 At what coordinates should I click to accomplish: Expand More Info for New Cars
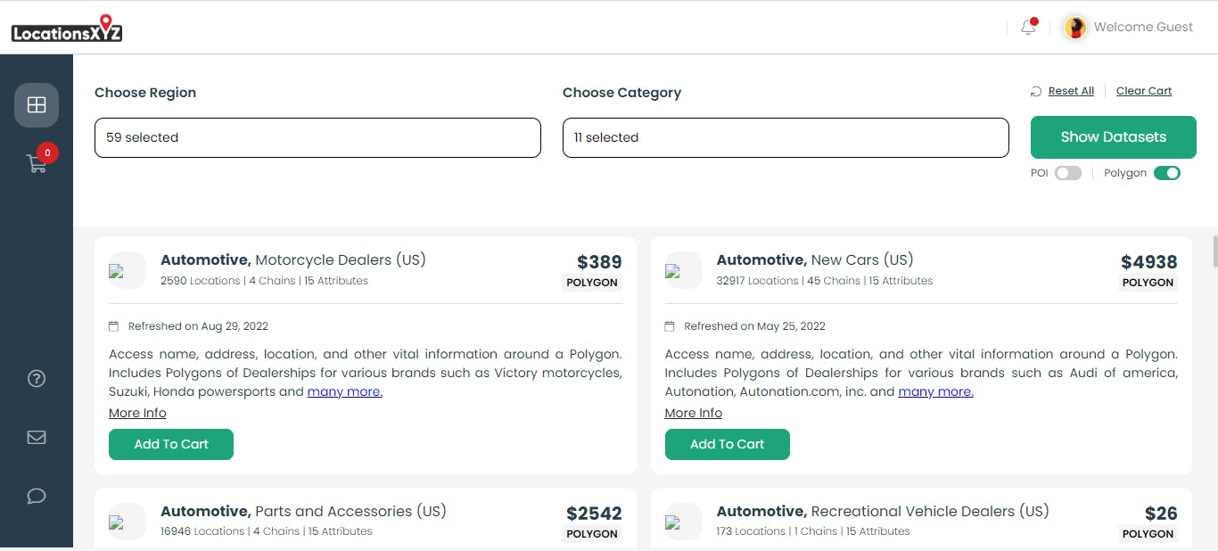[x=694, y=413]
